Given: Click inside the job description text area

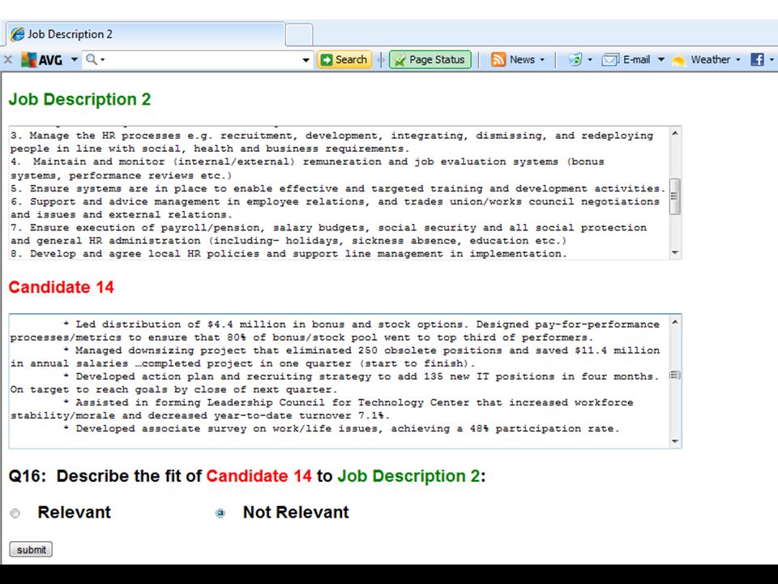Looking at the screenshot, I should click(x=339, y=193).
